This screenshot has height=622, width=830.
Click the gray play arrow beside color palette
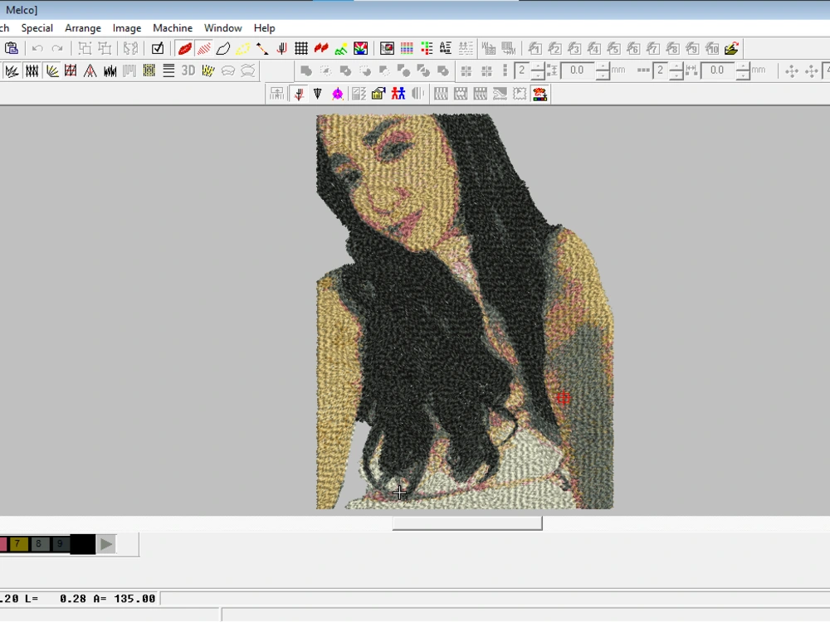pyautogui.click(x=105, y=544)
